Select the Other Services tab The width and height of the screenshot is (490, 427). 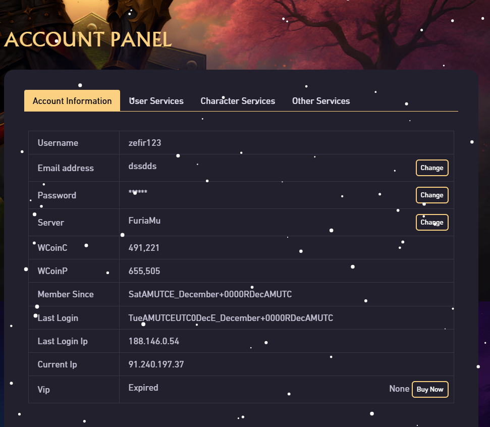pos(321,101)
